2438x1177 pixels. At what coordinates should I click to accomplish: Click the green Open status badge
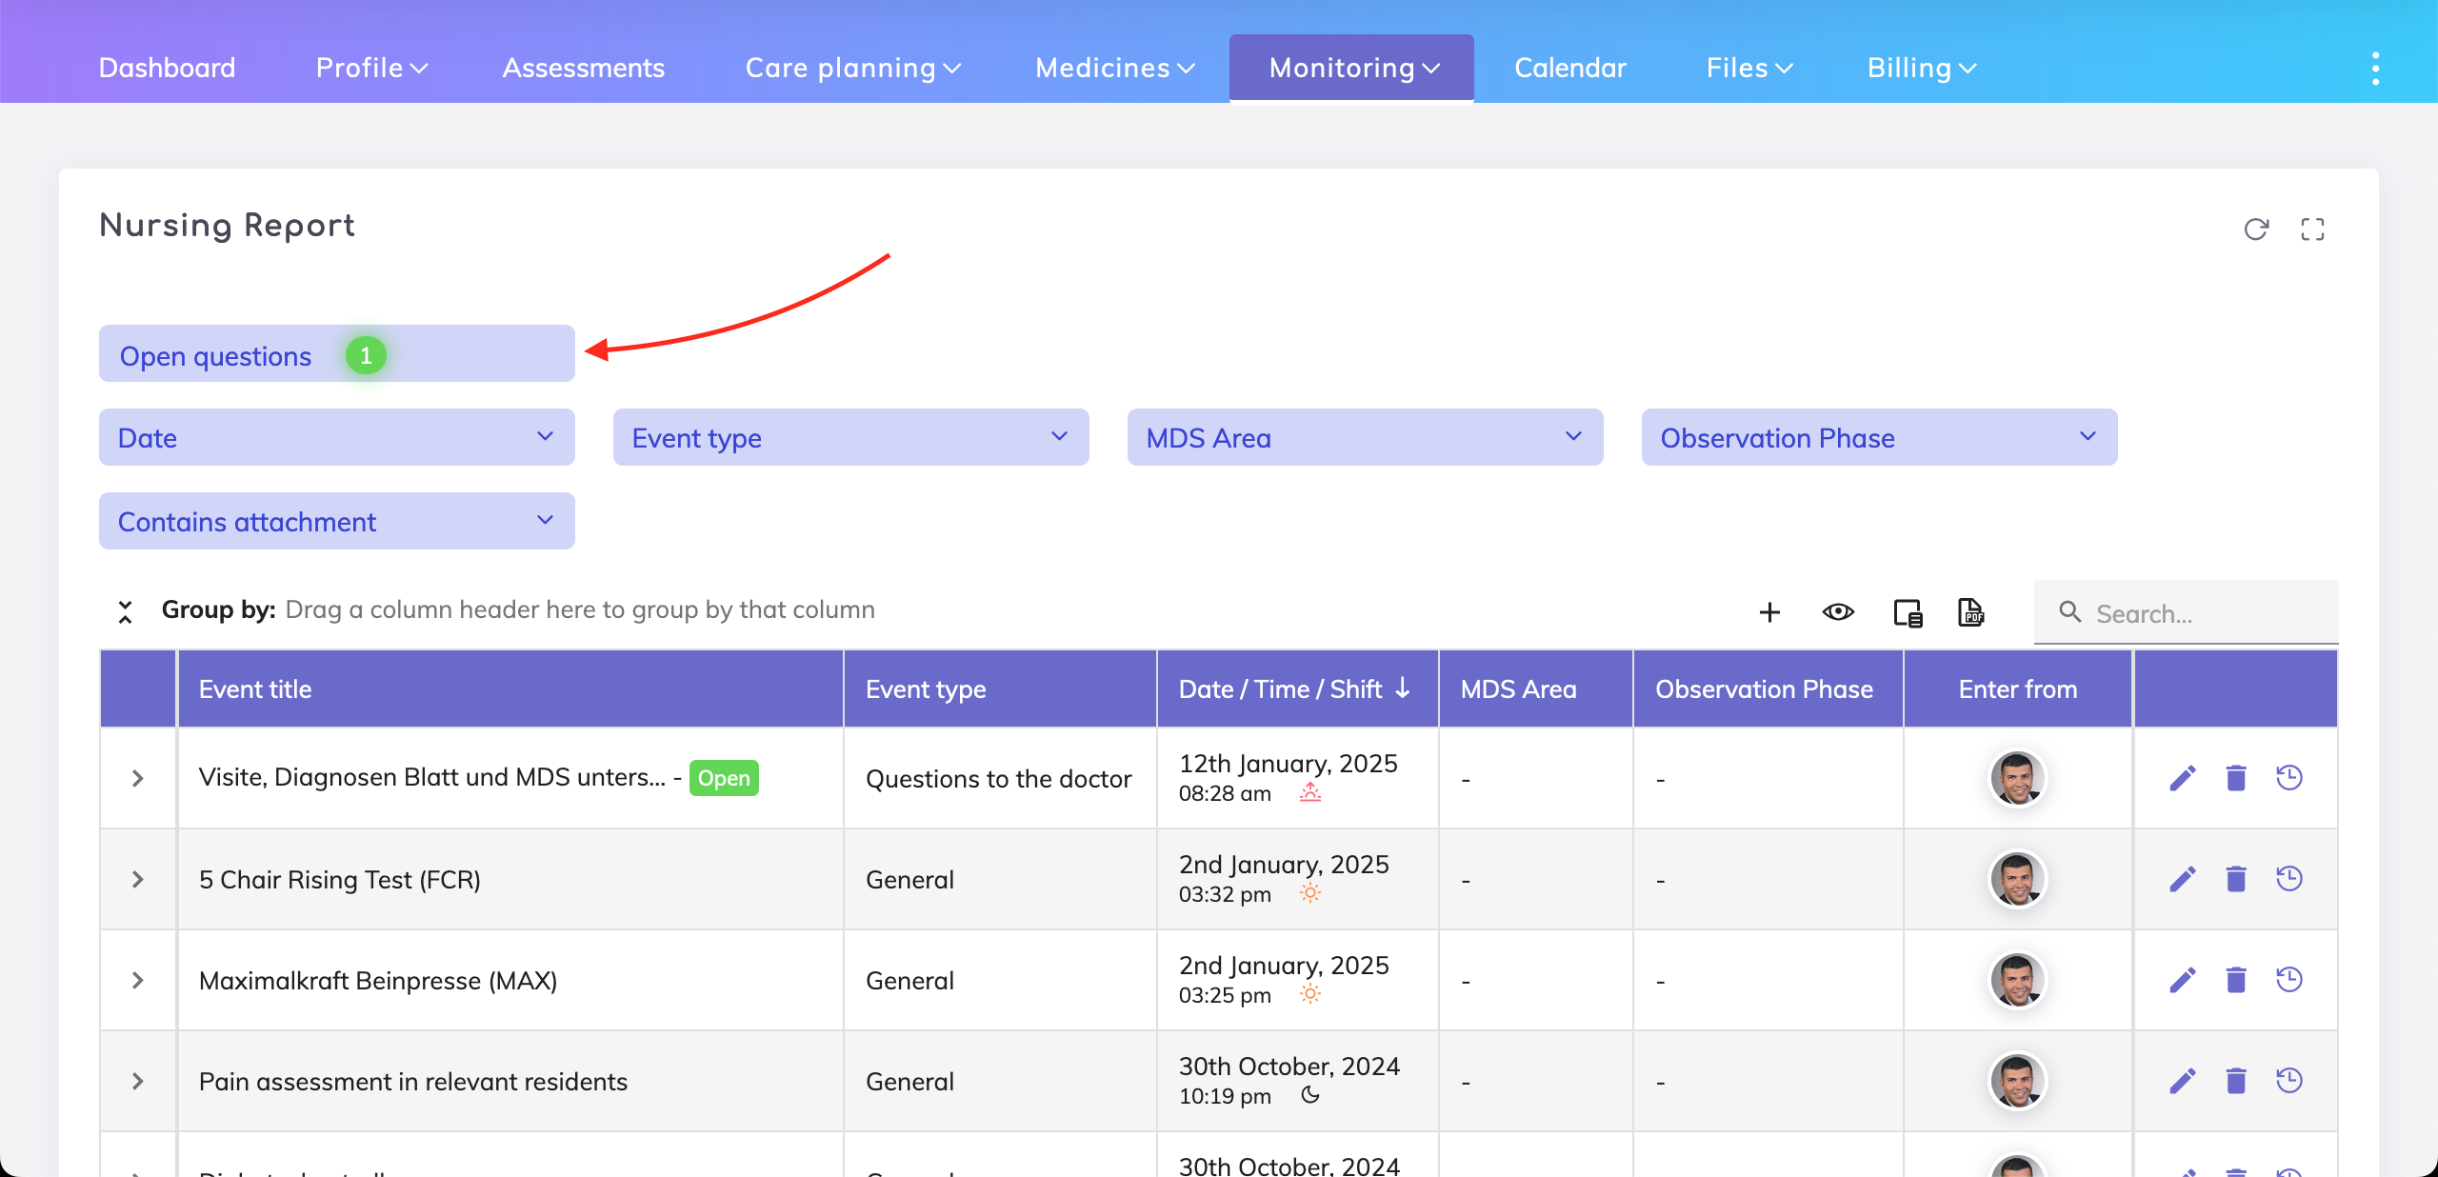click(724, 778)
